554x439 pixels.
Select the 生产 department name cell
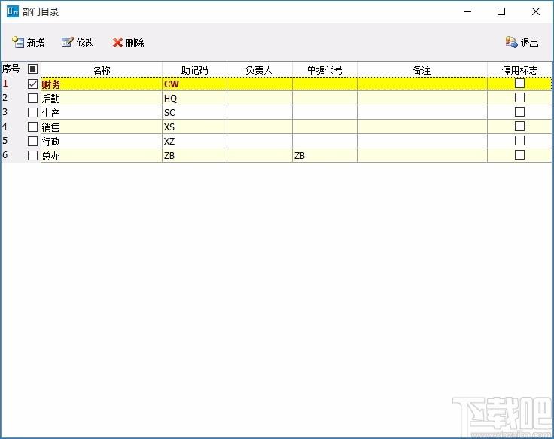102,112
